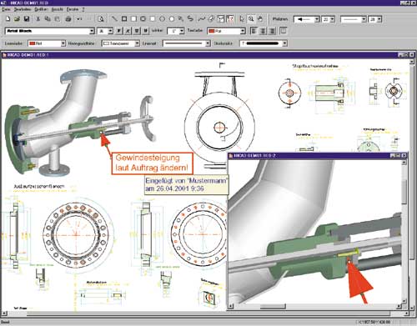Screen dimensions: 417x326
Task: Open the Ansicht menu
Action: pyautogui.click(x=57, y=9)
